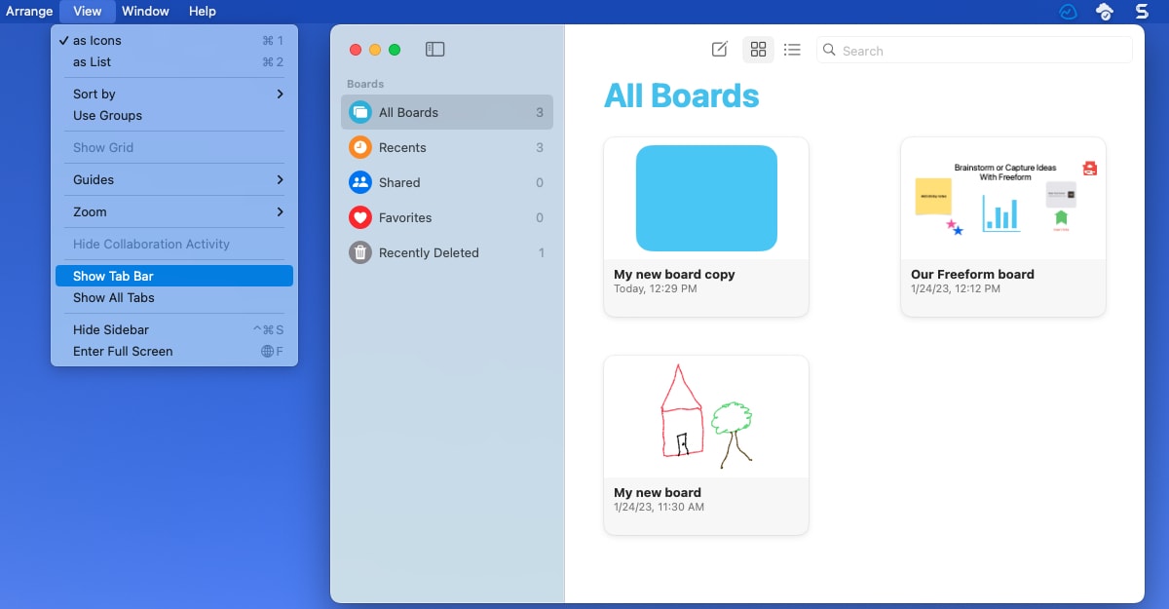Toggle grid view in the toolbar
Viewport: 1169px width, 609px height.
(758, 49)
